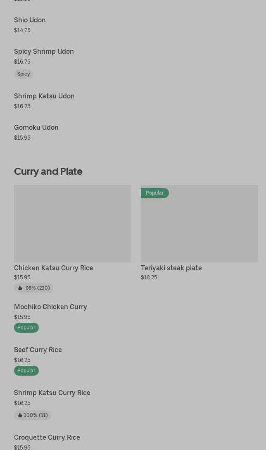Open the Shrimp Katsu Curry Rice item
Image resolution: width=266 pixels, height=450 pixels.
[52, 393]
